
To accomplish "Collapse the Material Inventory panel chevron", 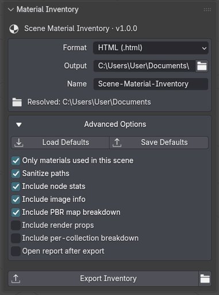I will click(x=11, y=9).
